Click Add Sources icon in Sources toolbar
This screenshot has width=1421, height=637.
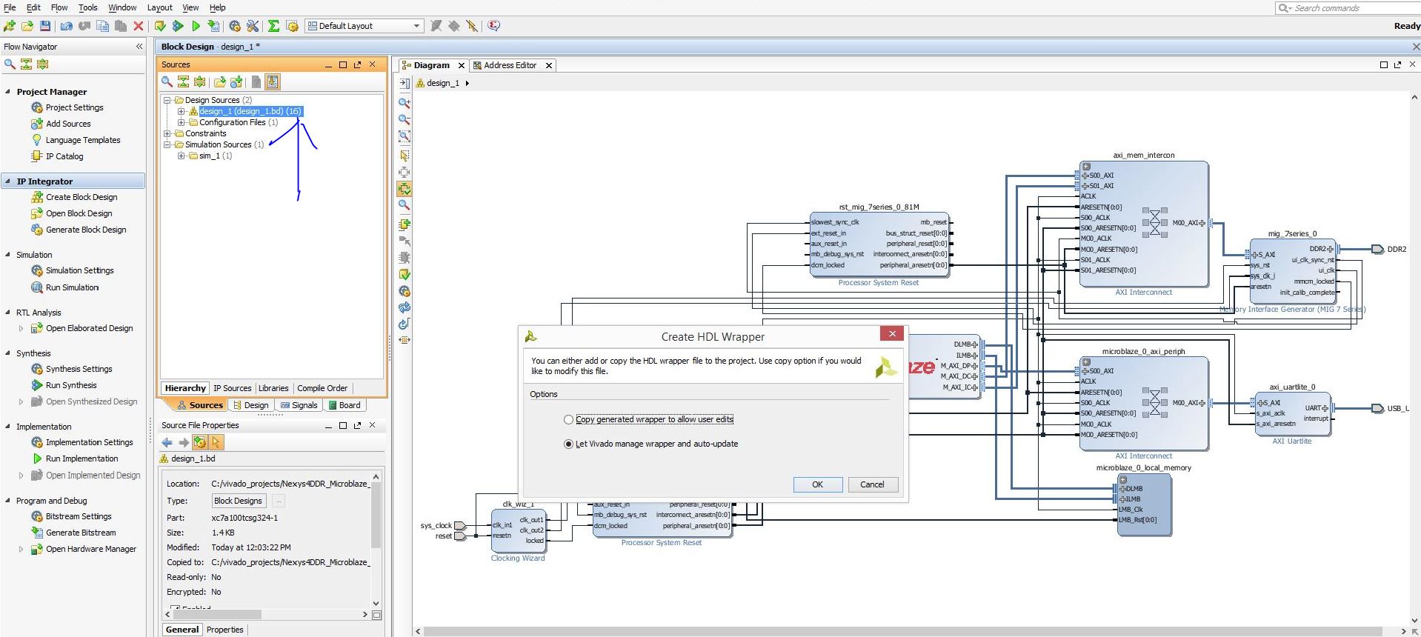click(236, 81)
